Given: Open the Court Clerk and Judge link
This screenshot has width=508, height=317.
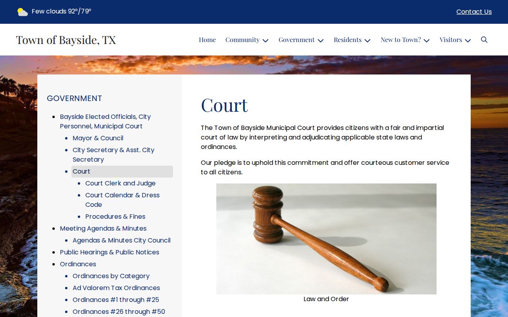Looking at the screenshot, I should click(x=120, y=183).
